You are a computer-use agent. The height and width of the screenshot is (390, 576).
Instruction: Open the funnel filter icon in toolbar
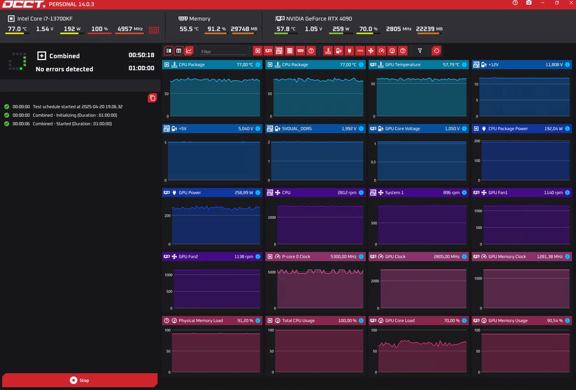coord(420,51)
